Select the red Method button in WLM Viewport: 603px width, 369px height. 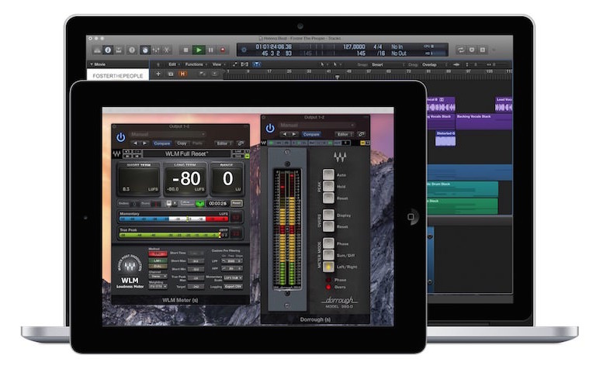coord(158,253)
